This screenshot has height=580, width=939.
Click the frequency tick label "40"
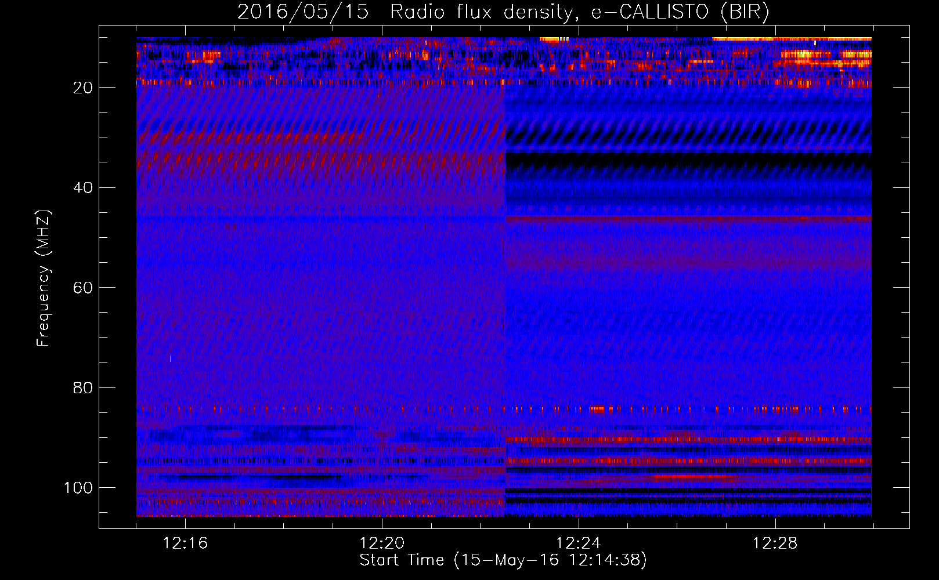click(x=84, y=188)
